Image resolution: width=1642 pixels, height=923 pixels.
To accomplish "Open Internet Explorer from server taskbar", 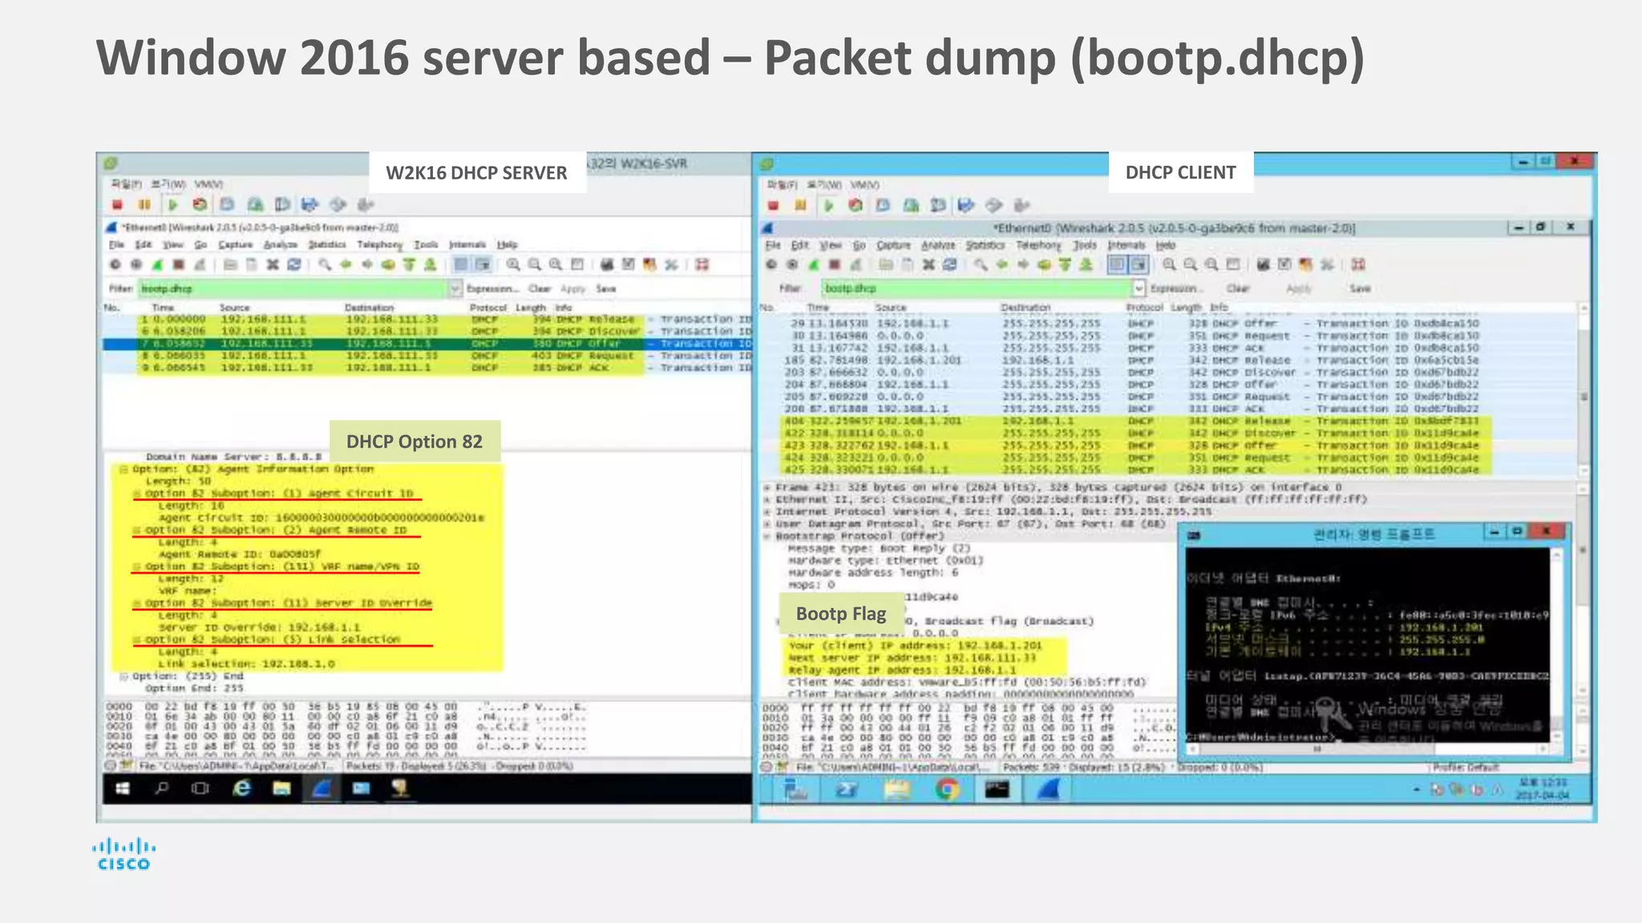I will coord(241,788).
